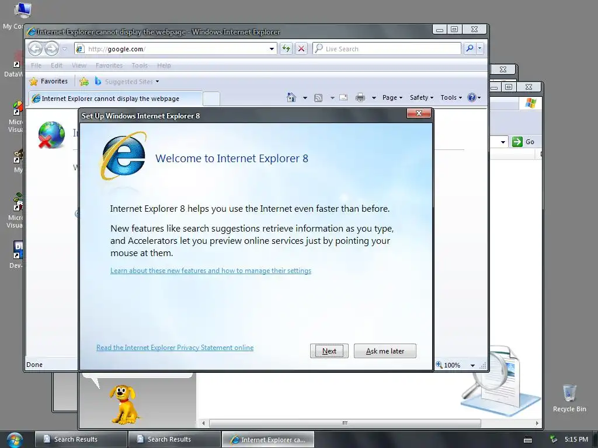Viewport: 598px width, 448px height.
Task: Switch to the first Search Results taskbar button
Action: (x=81, y=439)
